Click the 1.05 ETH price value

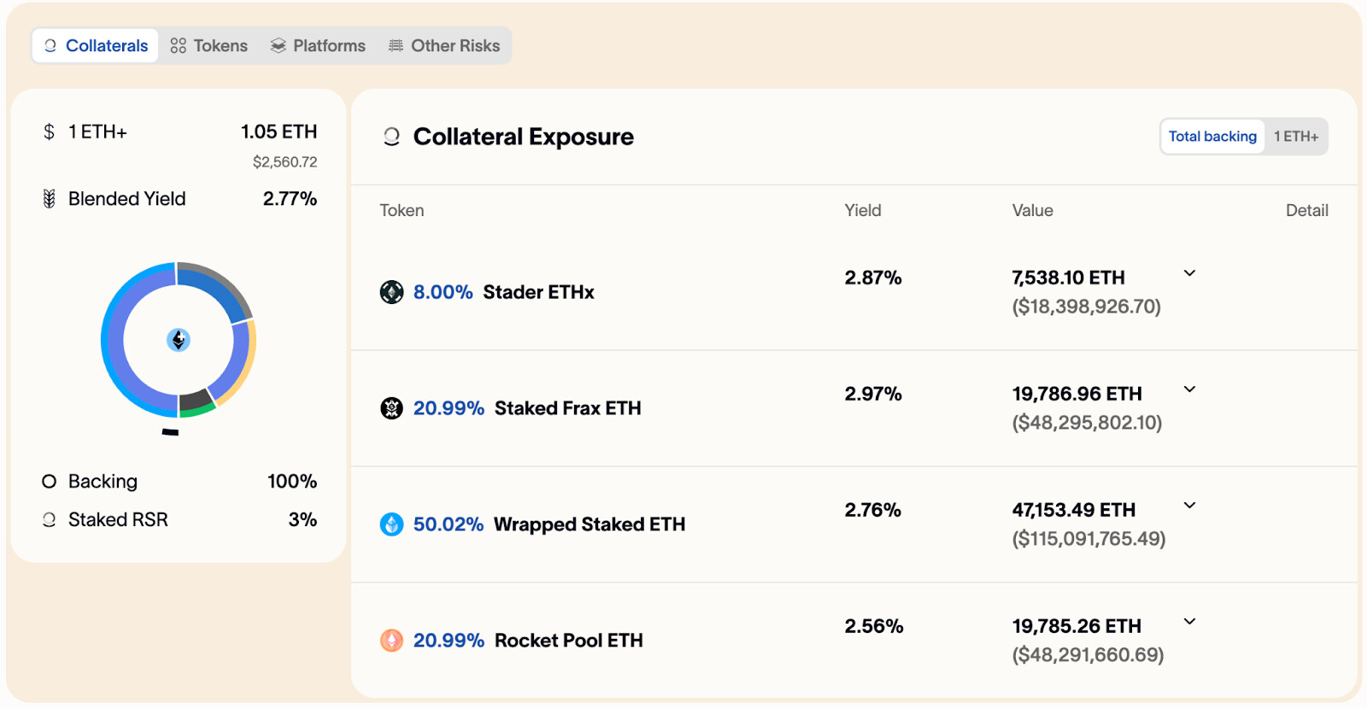[x=279, y=132]
